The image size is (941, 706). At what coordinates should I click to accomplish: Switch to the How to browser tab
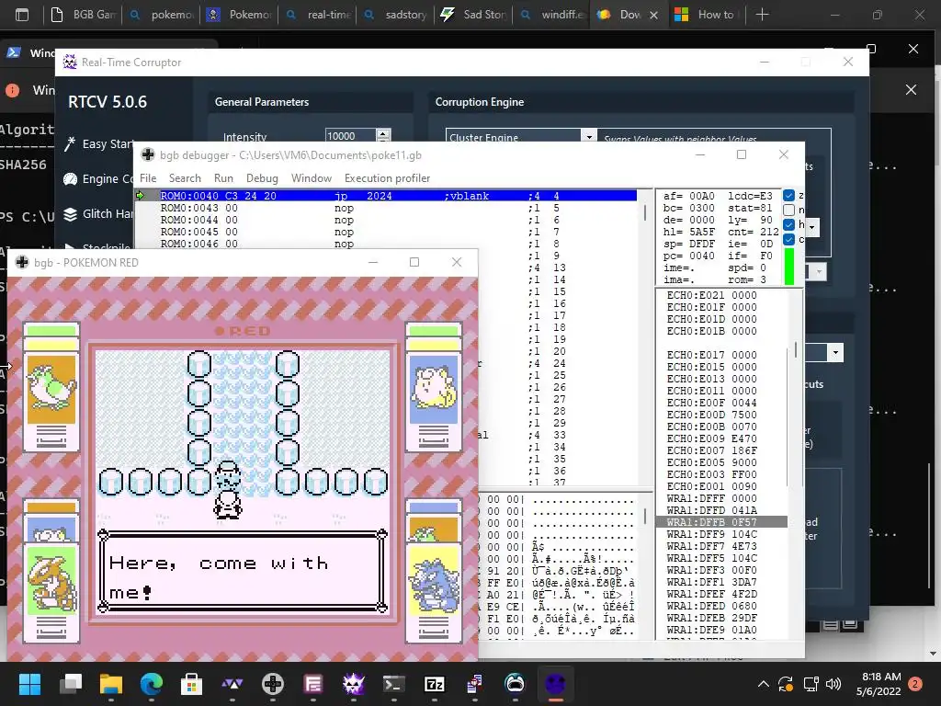706,15
